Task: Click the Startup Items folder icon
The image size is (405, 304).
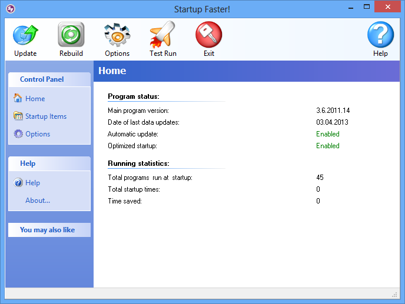Action: tap(18, 116)
